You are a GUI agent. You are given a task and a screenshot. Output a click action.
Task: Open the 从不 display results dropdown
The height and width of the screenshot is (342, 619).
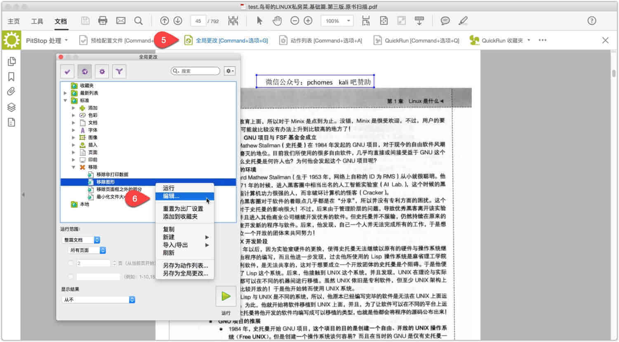[98, 300]
